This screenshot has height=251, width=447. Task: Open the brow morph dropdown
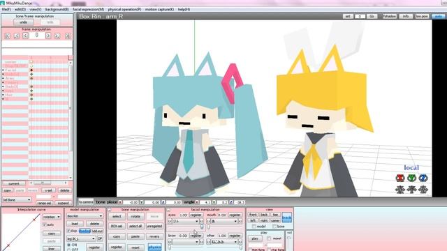point(186,242)
